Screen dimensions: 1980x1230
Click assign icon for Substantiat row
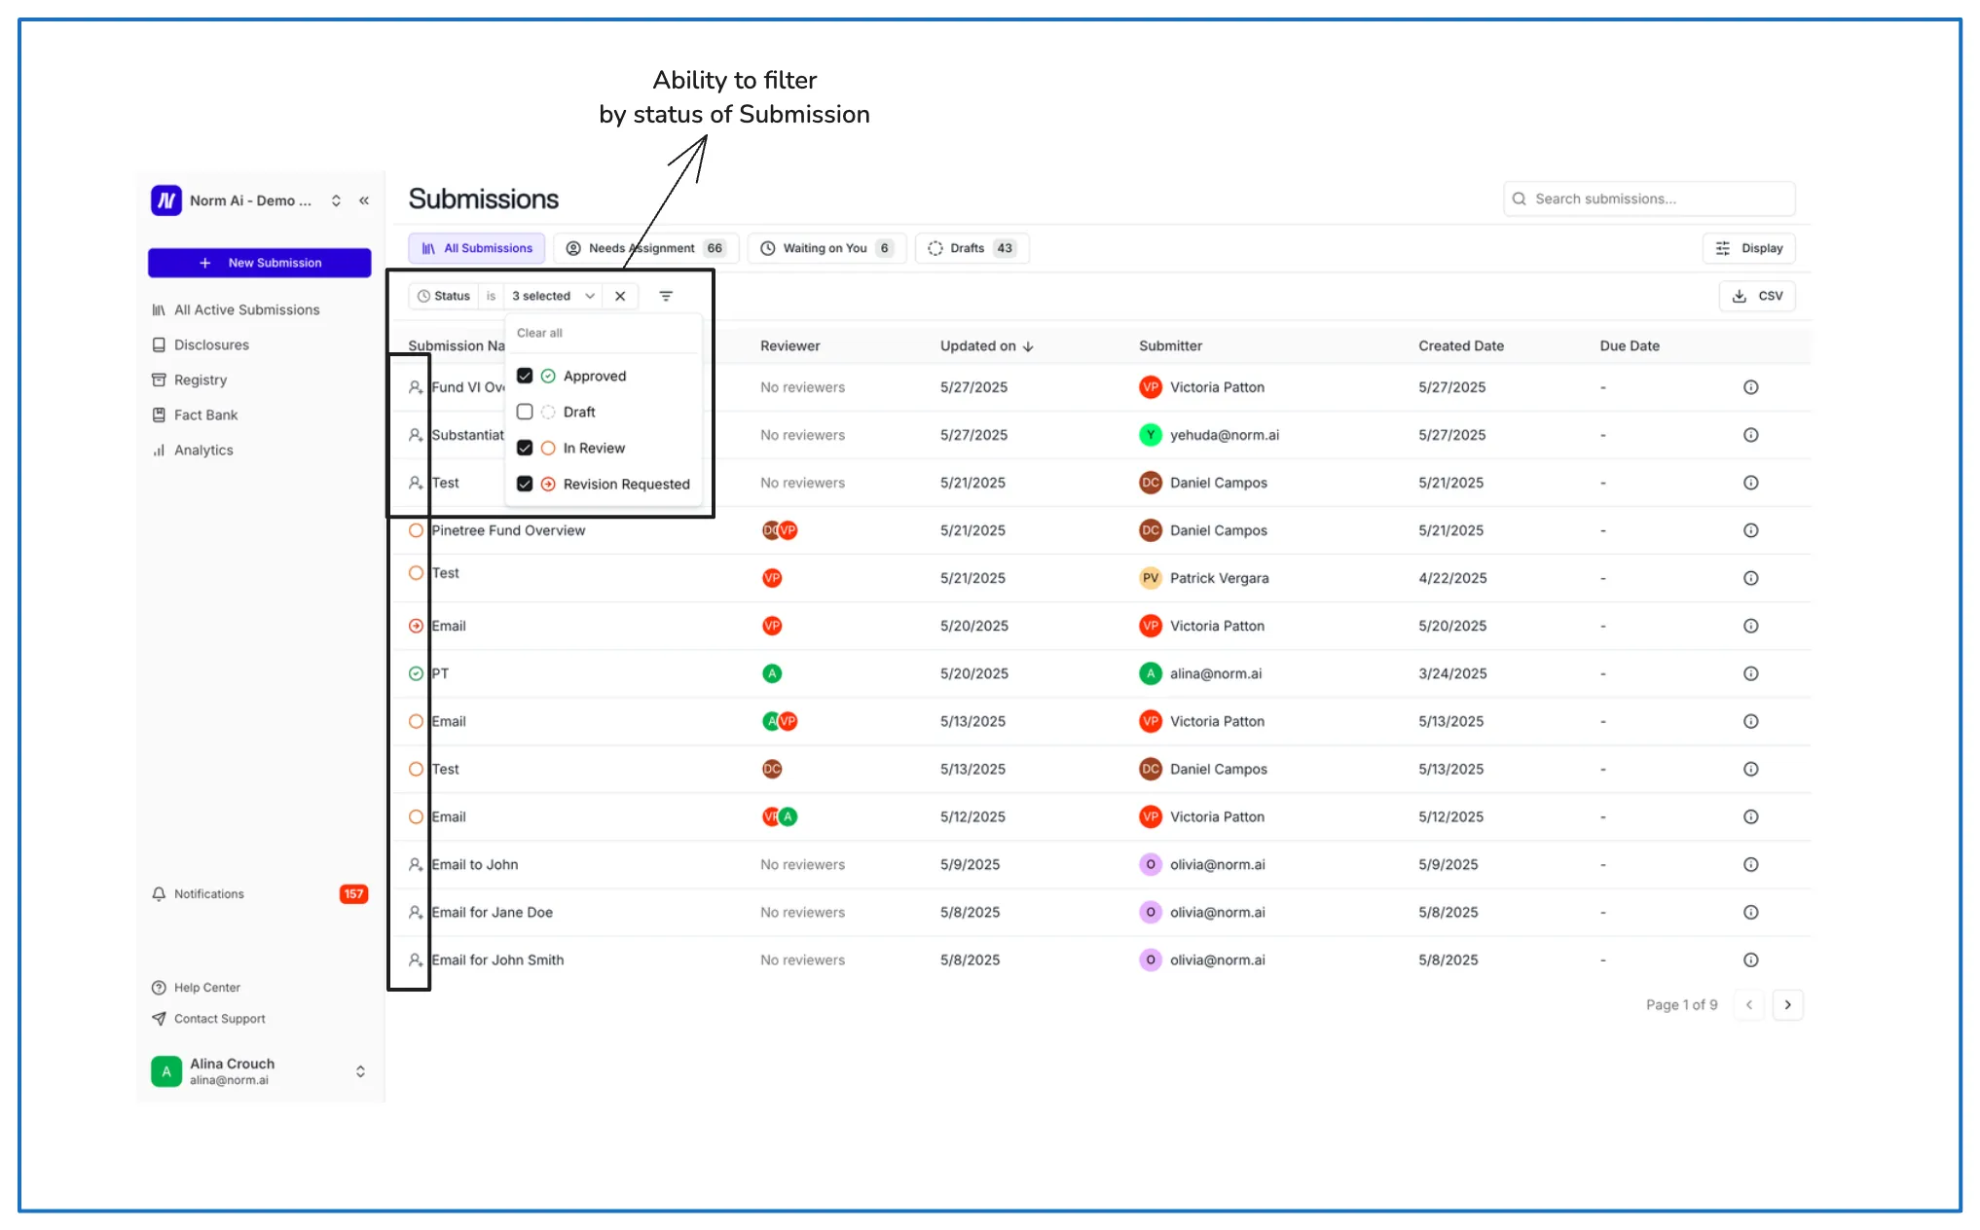tap(416, 435)
